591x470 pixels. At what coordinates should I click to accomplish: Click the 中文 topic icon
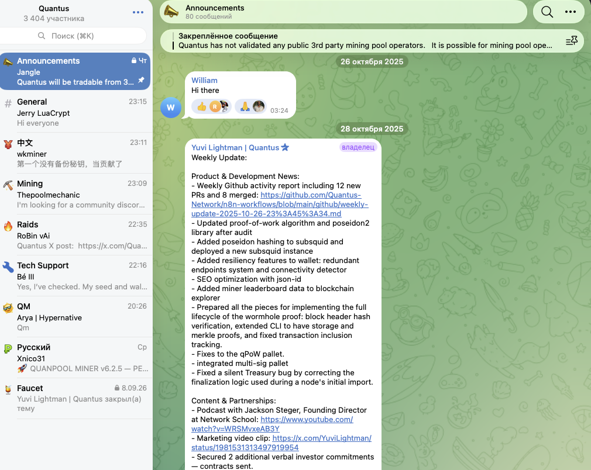(x=8, y=144)
